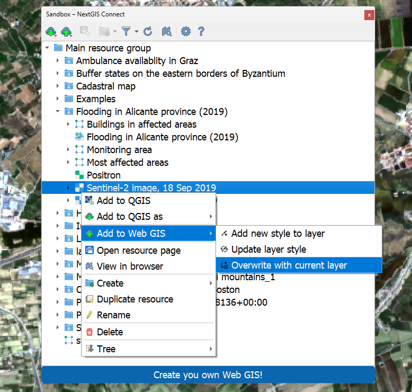The width and height of the screenshot is (412, 392).
Task: Expand the Most affected areas layer
Action: click(x=68, y=162)
